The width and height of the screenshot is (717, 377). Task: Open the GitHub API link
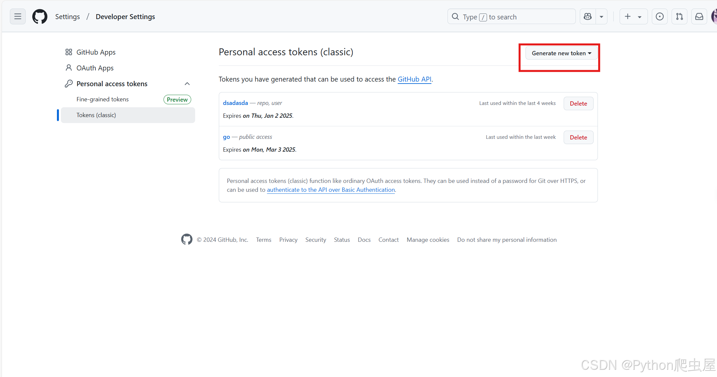[414, 79]
